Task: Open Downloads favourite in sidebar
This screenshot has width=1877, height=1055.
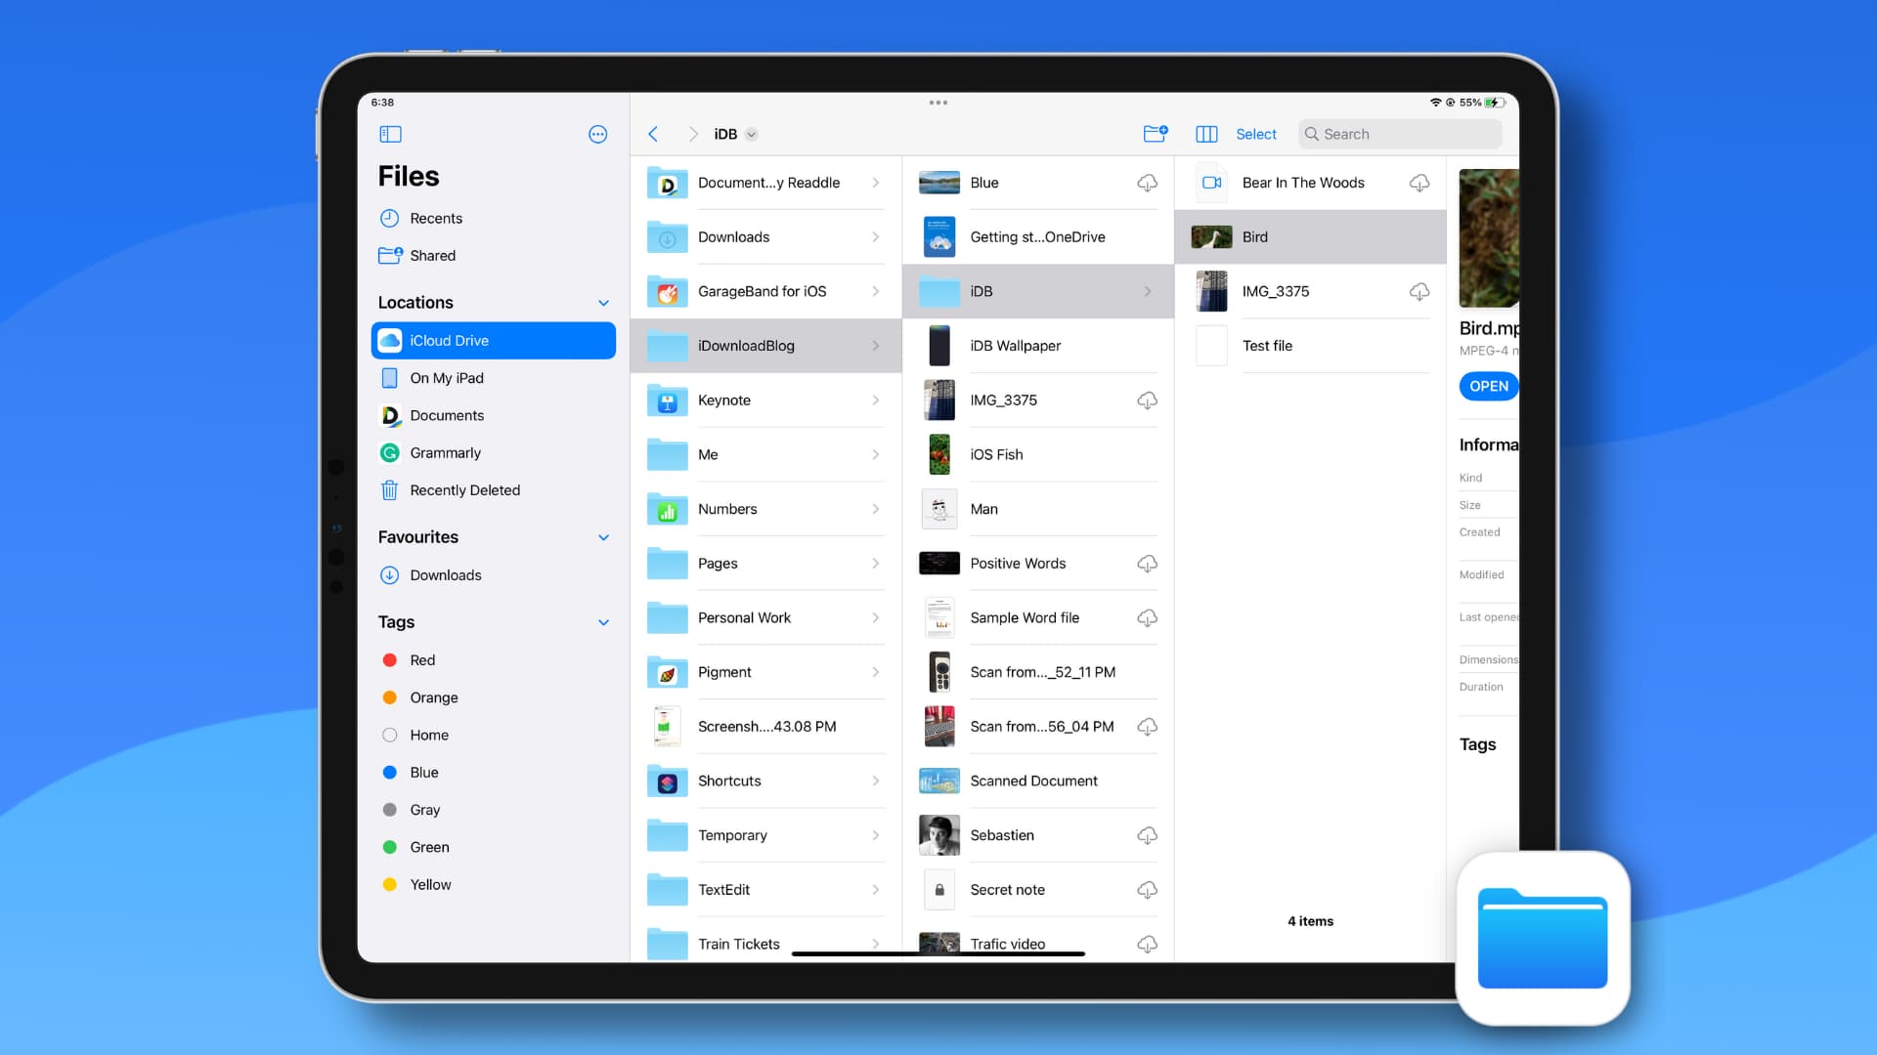Action: click(x=493, y=575)
